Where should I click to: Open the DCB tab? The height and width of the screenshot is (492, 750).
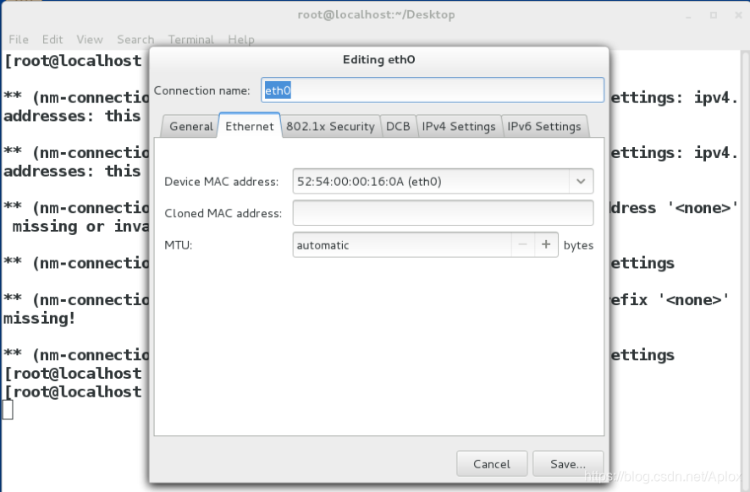398,127
